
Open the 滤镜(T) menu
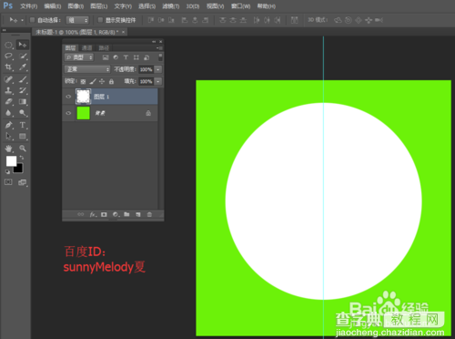[x=171, y=6]
